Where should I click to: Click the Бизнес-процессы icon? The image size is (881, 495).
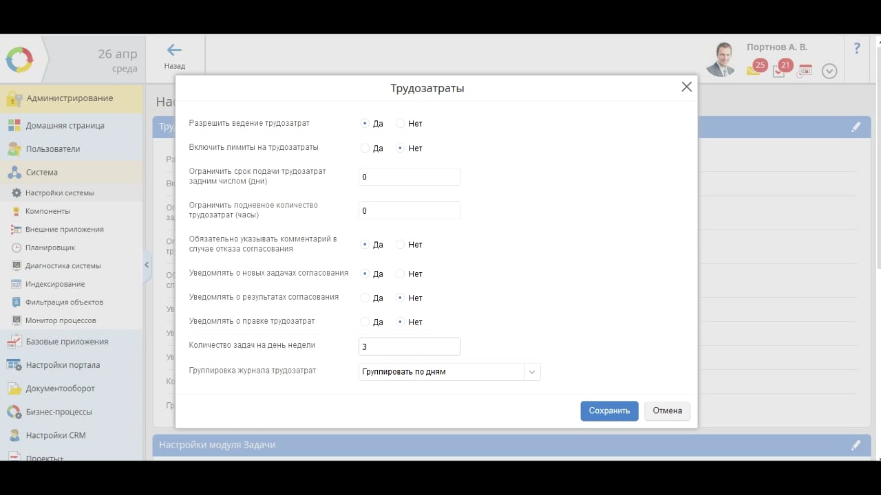[14, 412]
